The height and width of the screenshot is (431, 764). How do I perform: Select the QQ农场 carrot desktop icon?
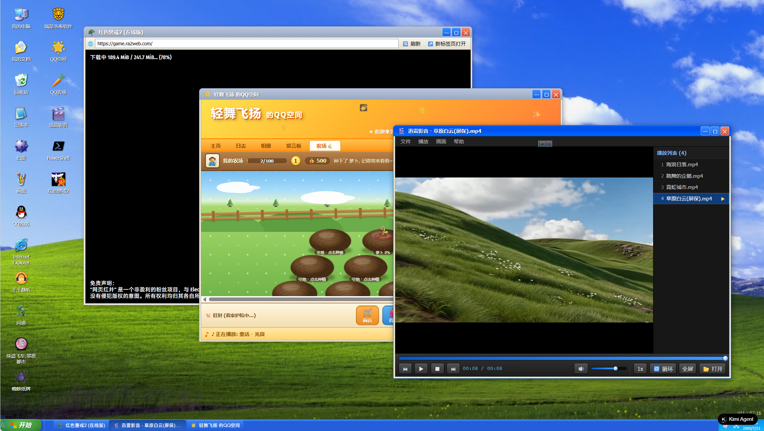tap(58, 84)
